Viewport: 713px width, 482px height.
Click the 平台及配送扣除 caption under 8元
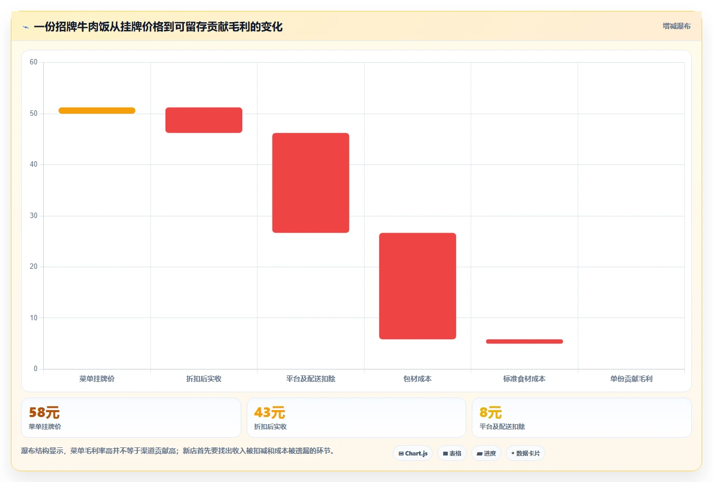(502, 427)
